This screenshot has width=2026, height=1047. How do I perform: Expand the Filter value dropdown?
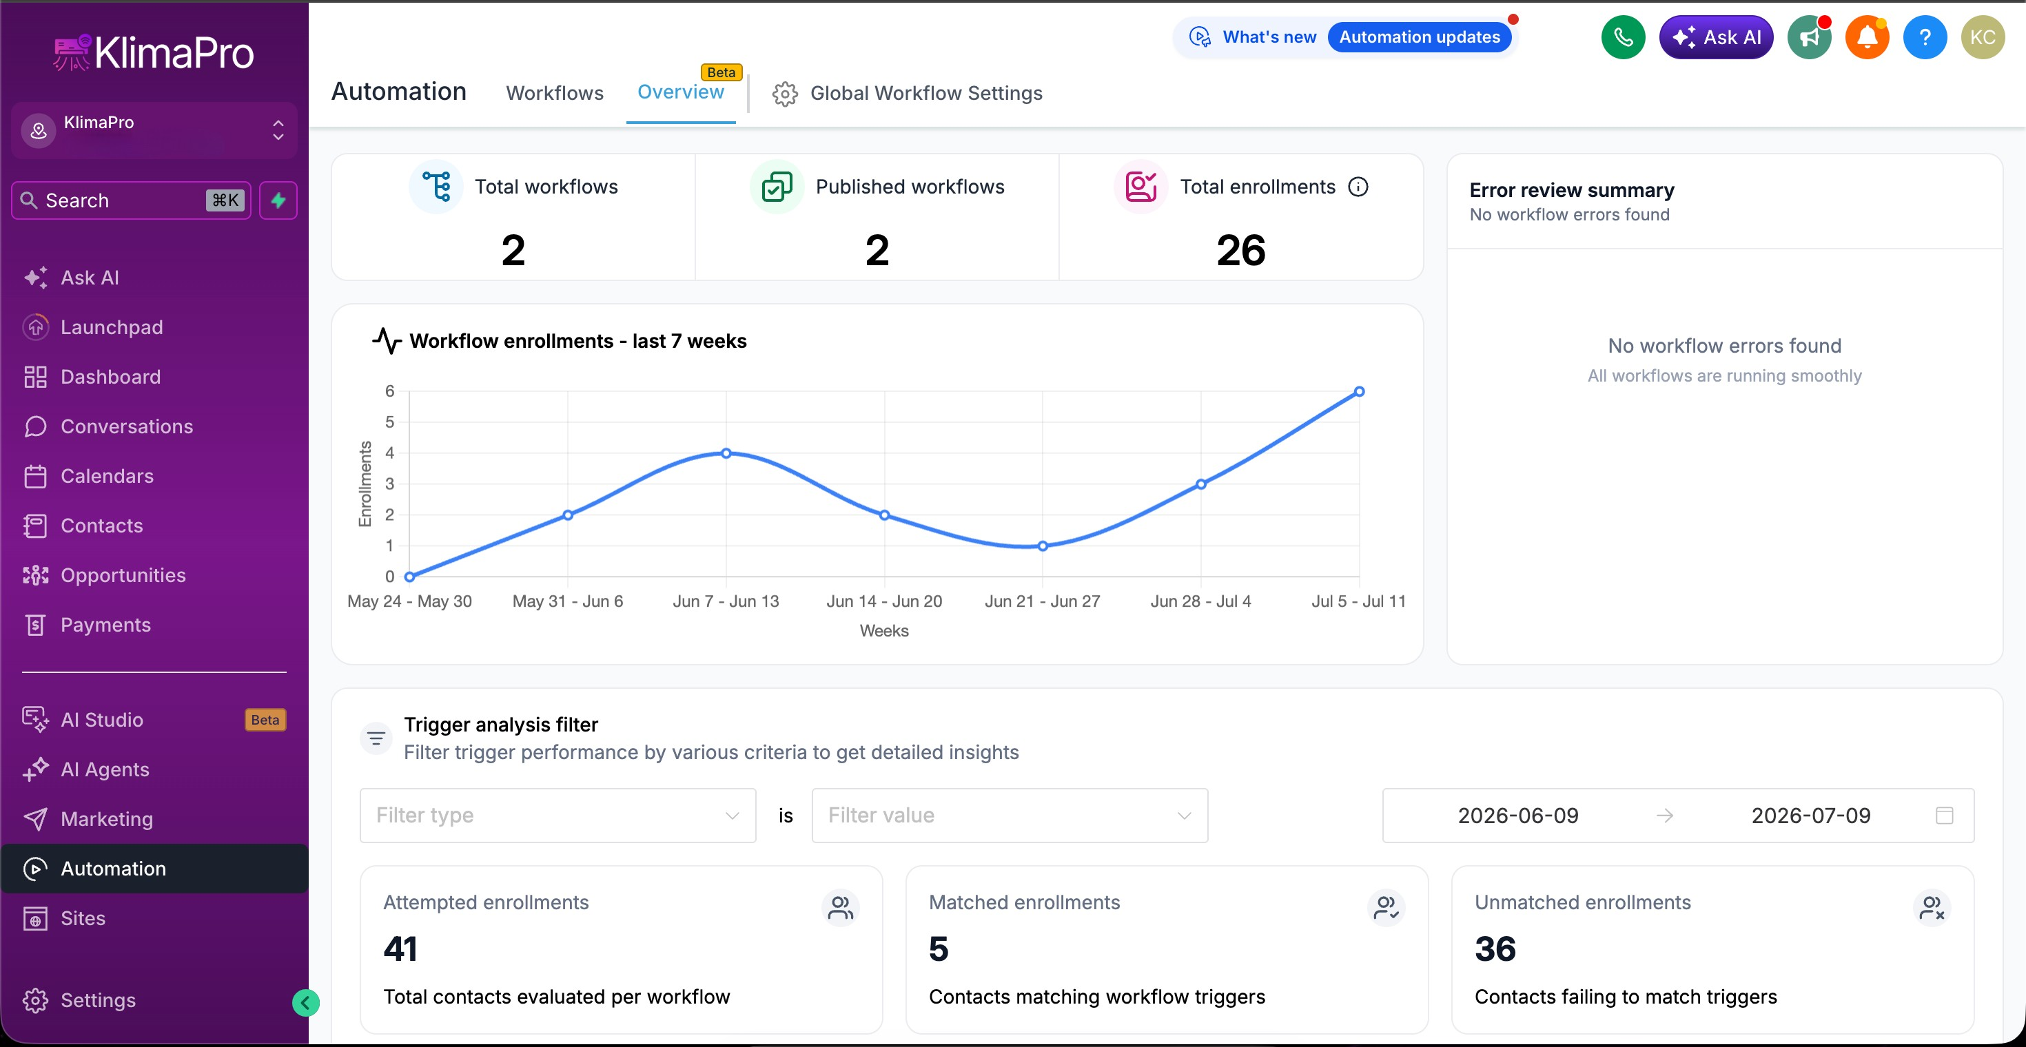1009,815
